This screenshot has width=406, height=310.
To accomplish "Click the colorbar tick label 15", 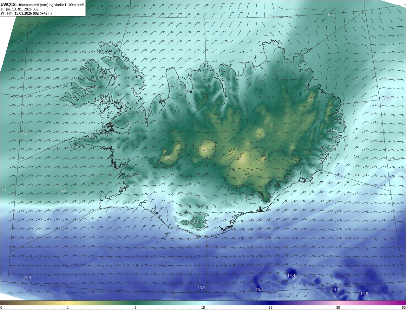I will coord(271,307).
